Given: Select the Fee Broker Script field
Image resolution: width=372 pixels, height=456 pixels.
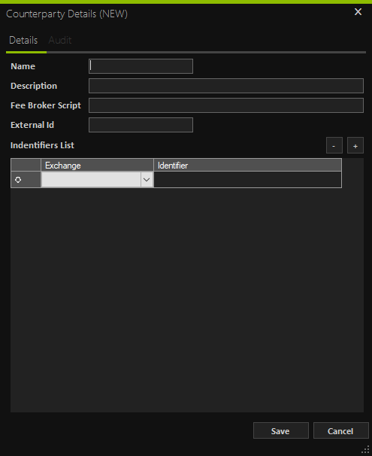Looking at the screenshot, I should point(226,105).
